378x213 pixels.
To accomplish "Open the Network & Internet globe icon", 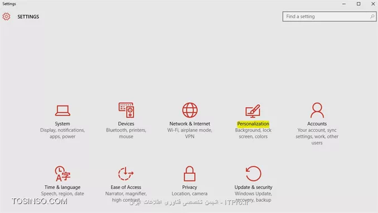I will pyautogui.click(x=190, y=110).
